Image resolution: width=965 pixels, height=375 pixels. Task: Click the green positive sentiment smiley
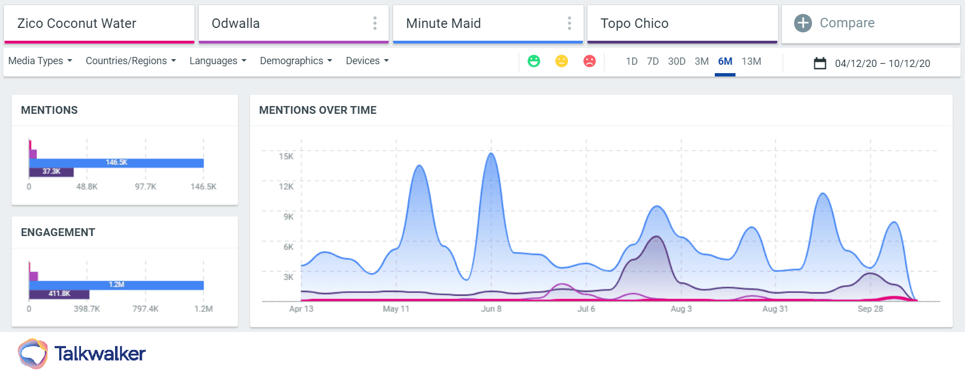point(534,61)
